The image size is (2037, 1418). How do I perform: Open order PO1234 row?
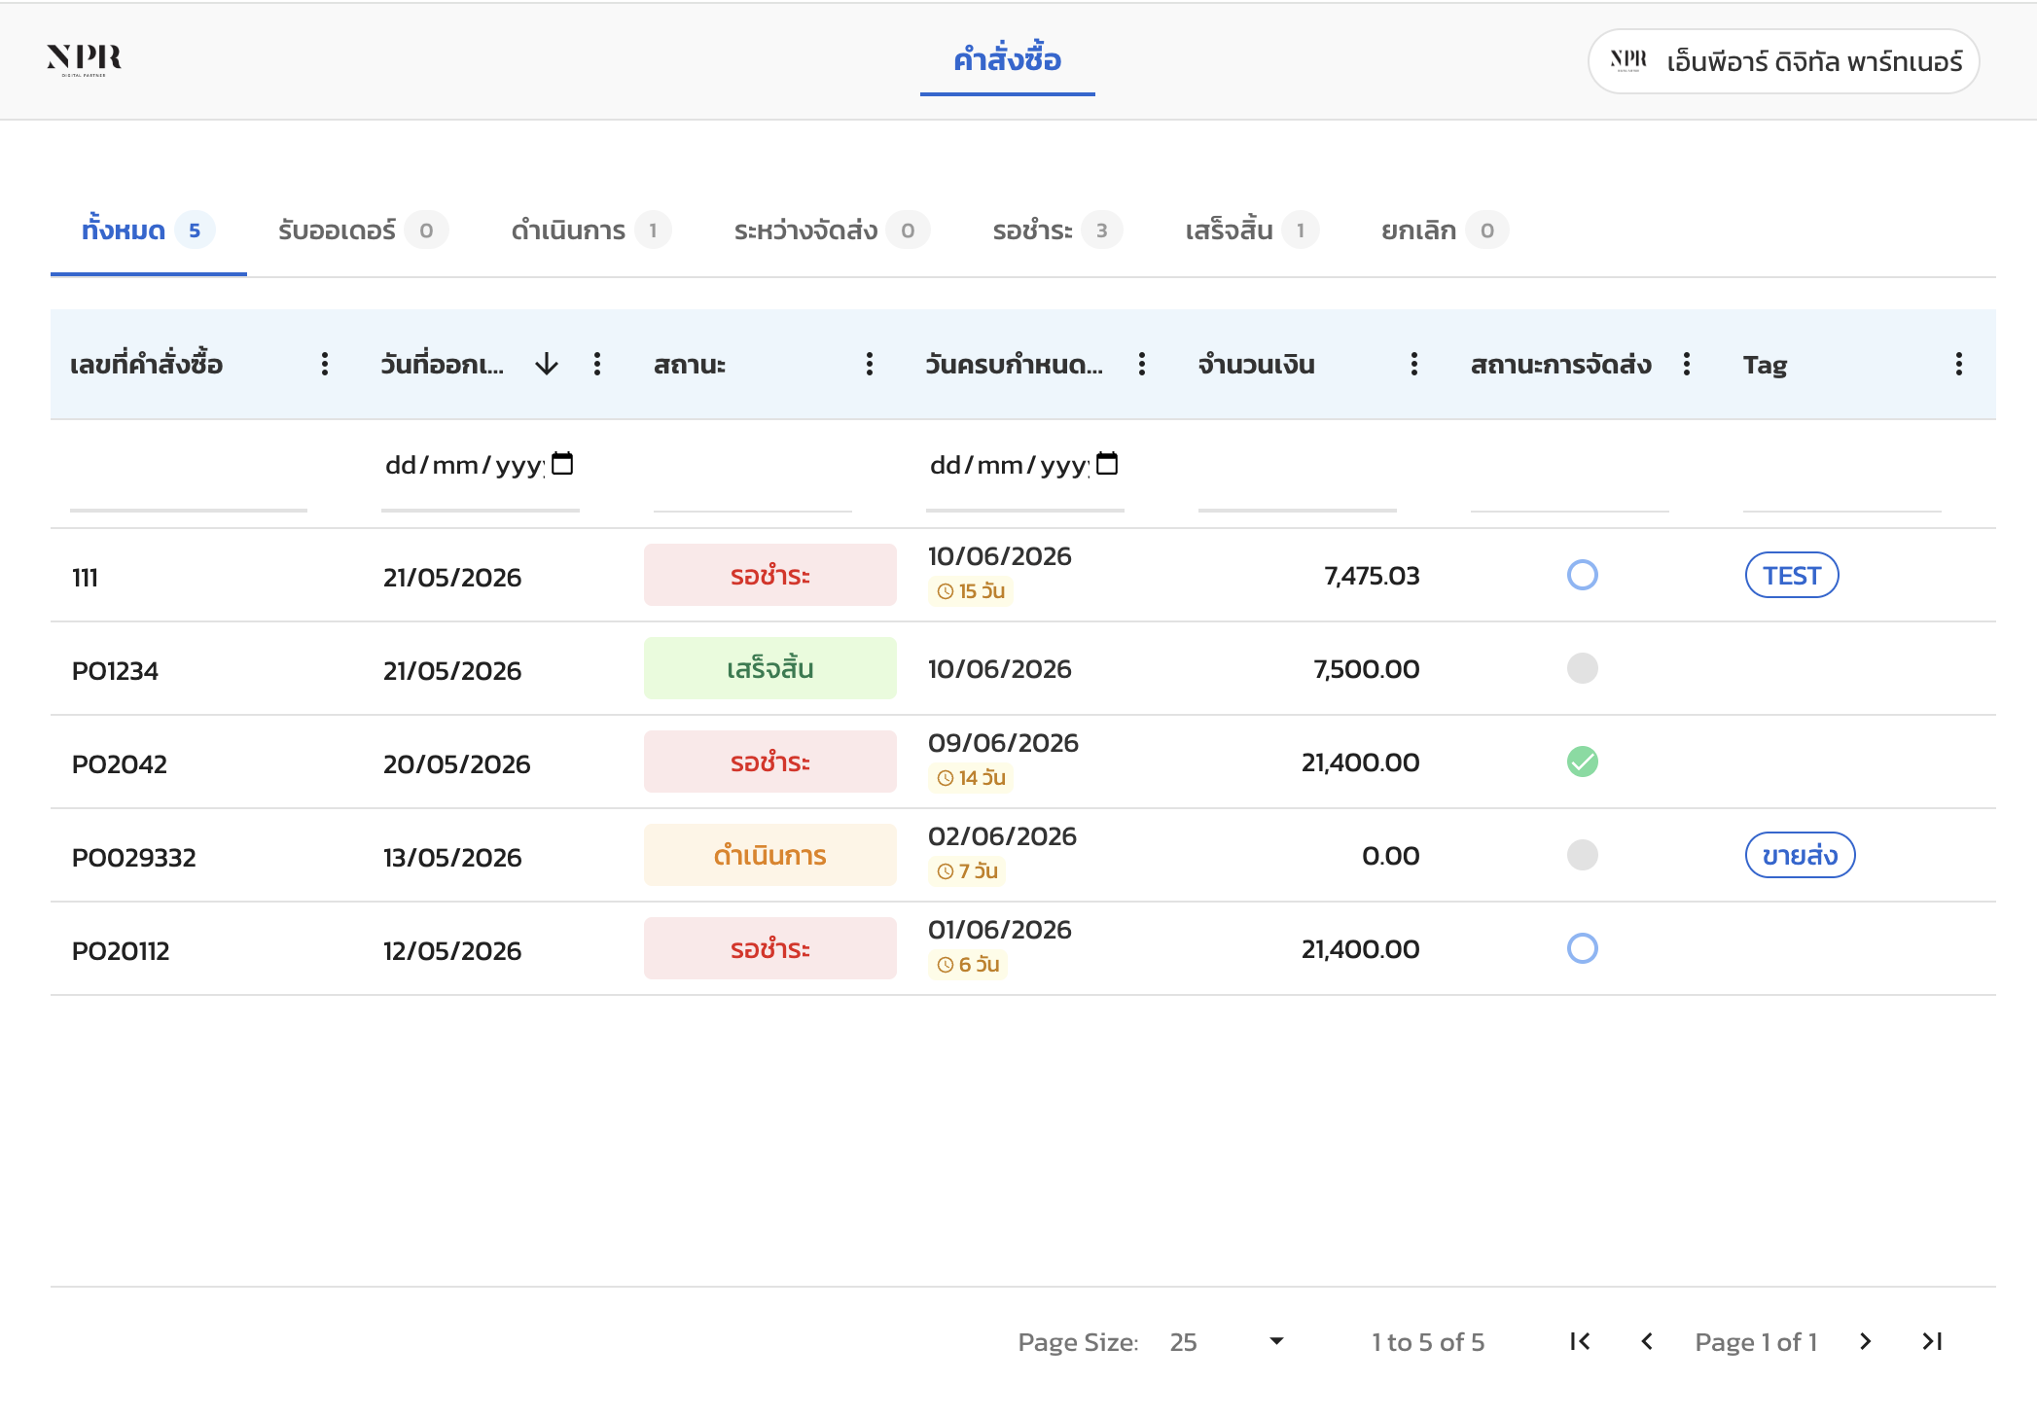[1023, 669]
